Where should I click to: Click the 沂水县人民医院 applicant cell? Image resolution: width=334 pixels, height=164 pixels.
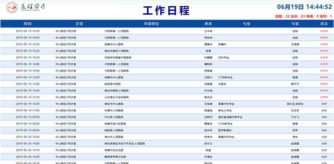click(114, 117)
